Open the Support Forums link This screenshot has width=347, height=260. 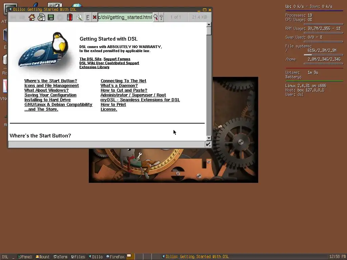pos(117,59)
